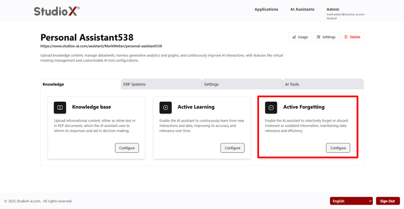Click the Sign Out button
Viewport: 404px width, 209px height.
pos(387,201)
